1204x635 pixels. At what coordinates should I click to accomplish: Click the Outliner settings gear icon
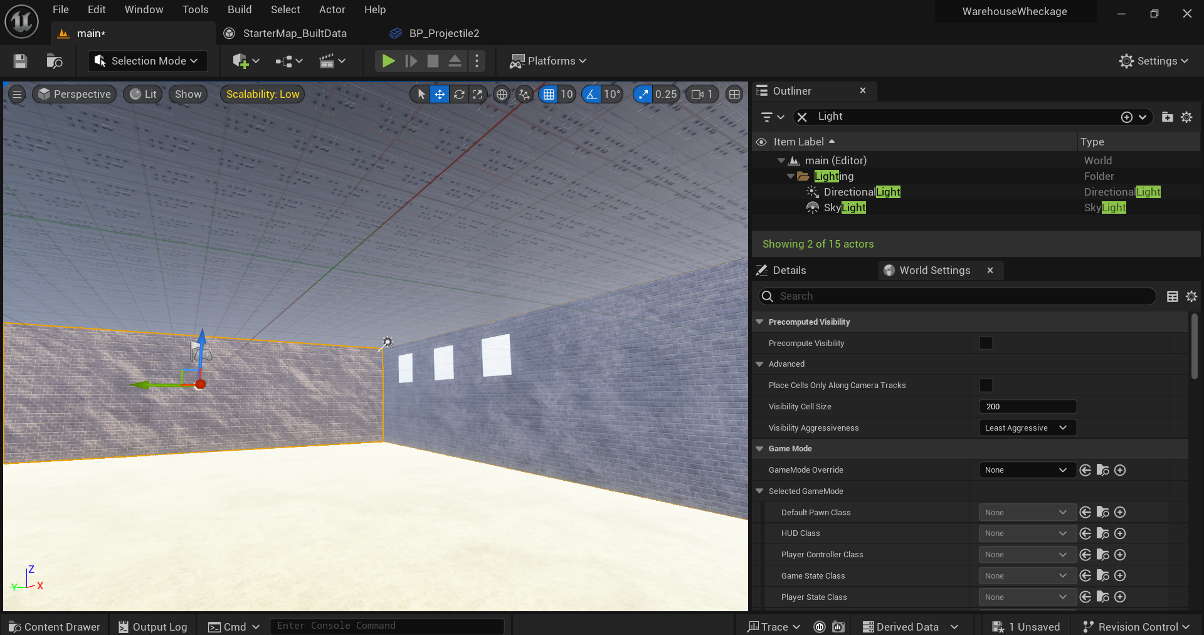(x=1186, y=117)
